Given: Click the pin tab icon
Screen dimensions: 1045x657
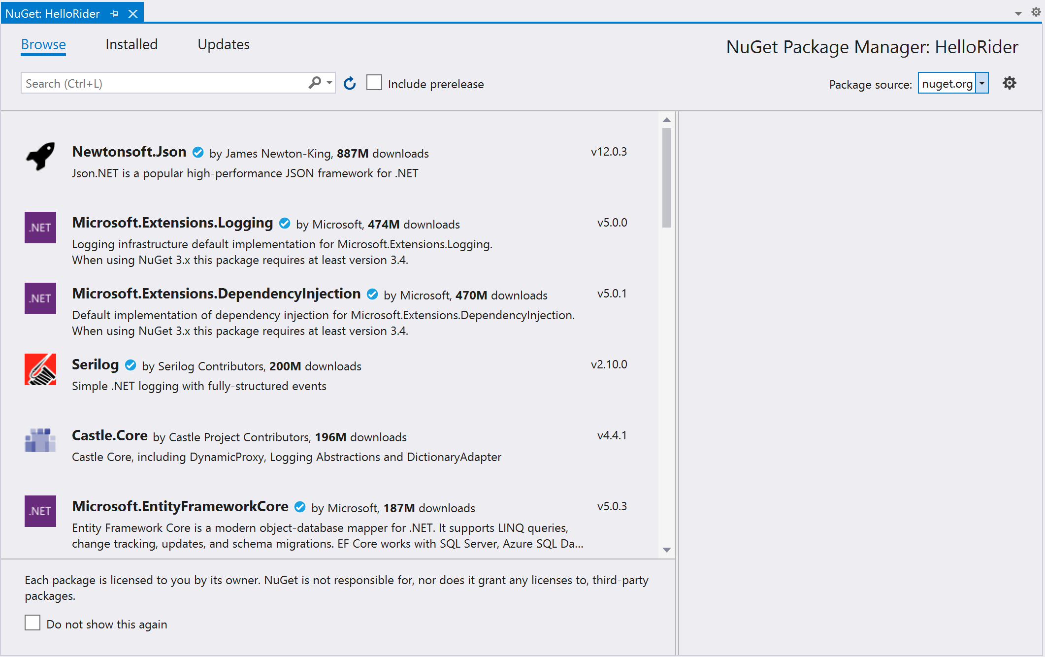Looking at the screenshot, I should point(115,14).
